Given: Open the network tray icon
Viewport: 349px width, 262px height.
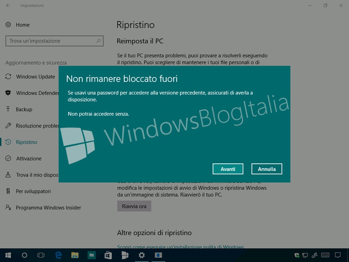Looking at the screenshot, I should pyautogui.click(x=305, y=255).
